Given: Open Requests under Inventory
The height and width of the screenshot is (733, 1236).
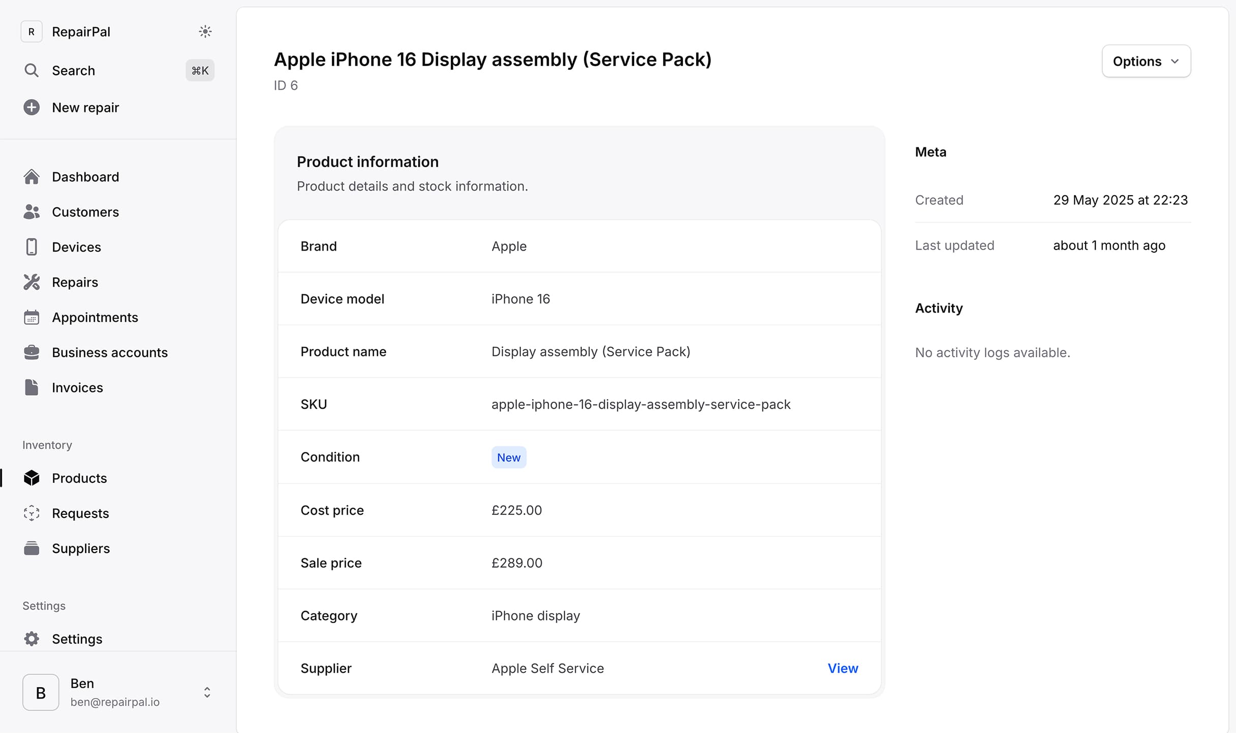Looking at the screenshot, I should (x=80, y=513).
